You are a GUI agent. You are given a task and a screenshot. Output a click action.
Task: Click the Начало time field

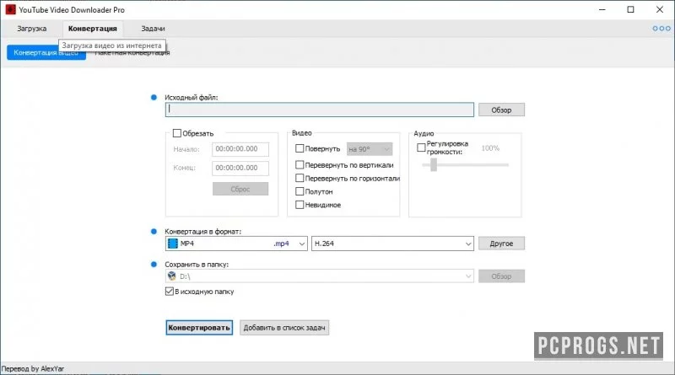(x=240, y=149)
